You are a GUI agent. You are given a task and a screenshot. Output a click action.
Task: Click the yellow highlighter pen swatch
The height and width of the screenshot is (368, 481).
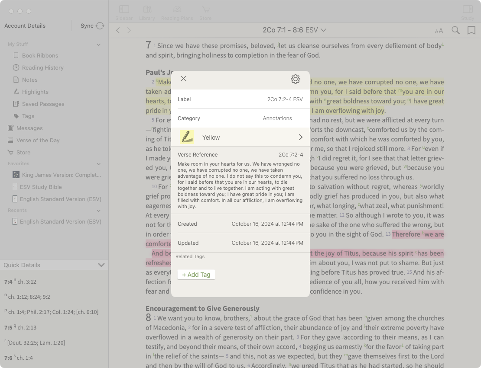click(x=186, y=137)
